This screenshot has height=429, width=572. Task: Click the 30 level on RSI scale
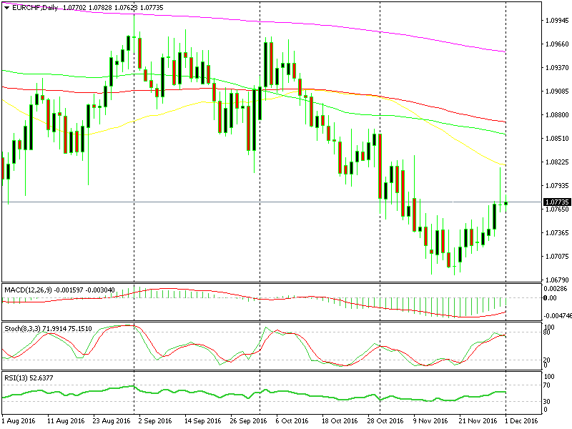point(547,402)
